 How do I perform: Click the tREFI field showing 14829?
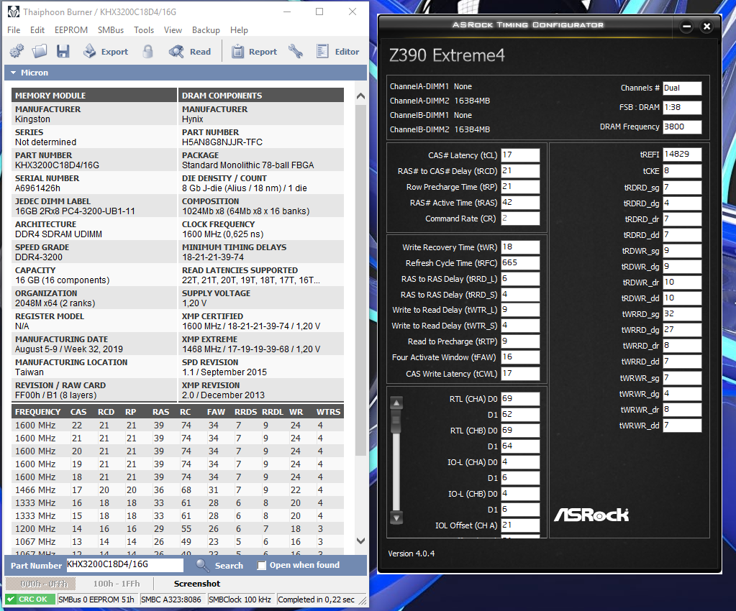(682, 155)
